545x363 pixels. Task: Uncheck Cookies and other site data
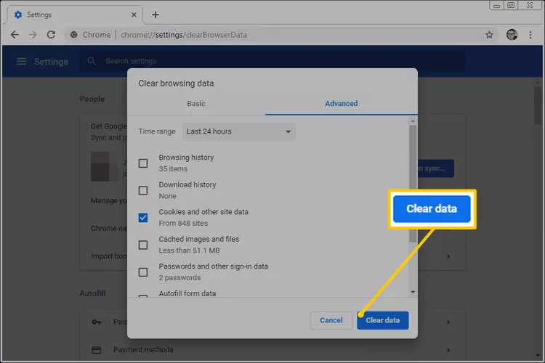pos(143,217)
